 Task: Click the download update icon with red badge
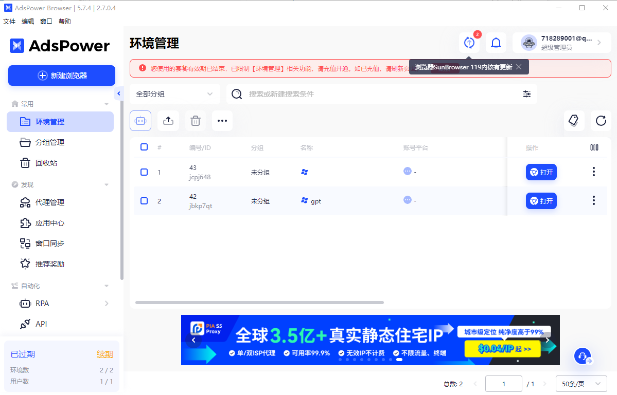coord(469,43)
